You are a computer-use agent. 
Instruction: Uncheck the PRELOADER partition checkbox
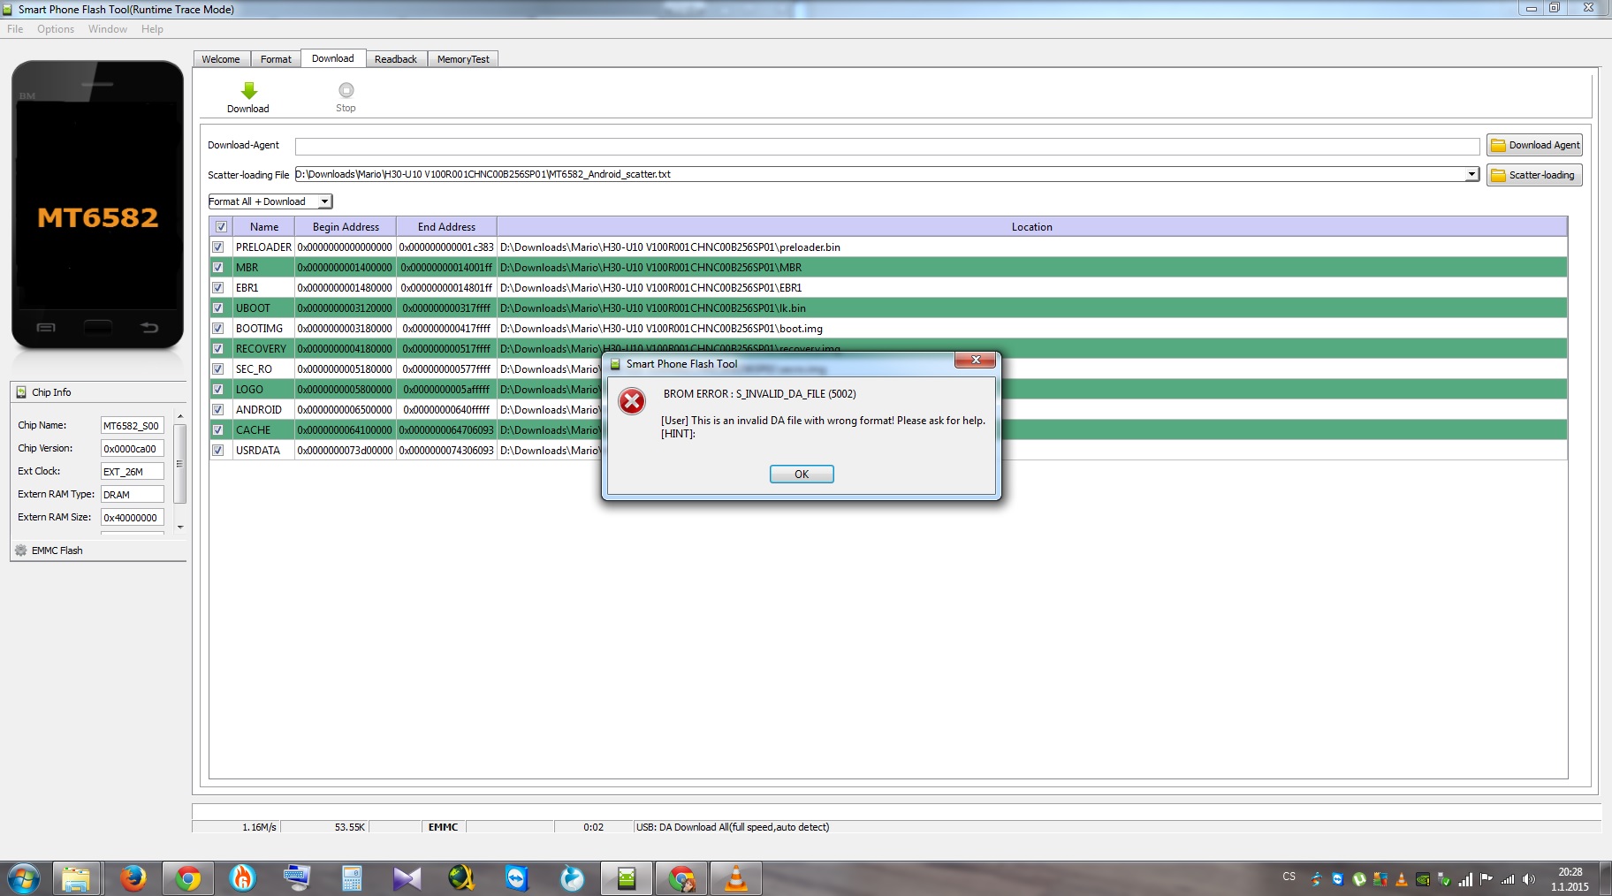pyautogui.click(x=218, y=247)
